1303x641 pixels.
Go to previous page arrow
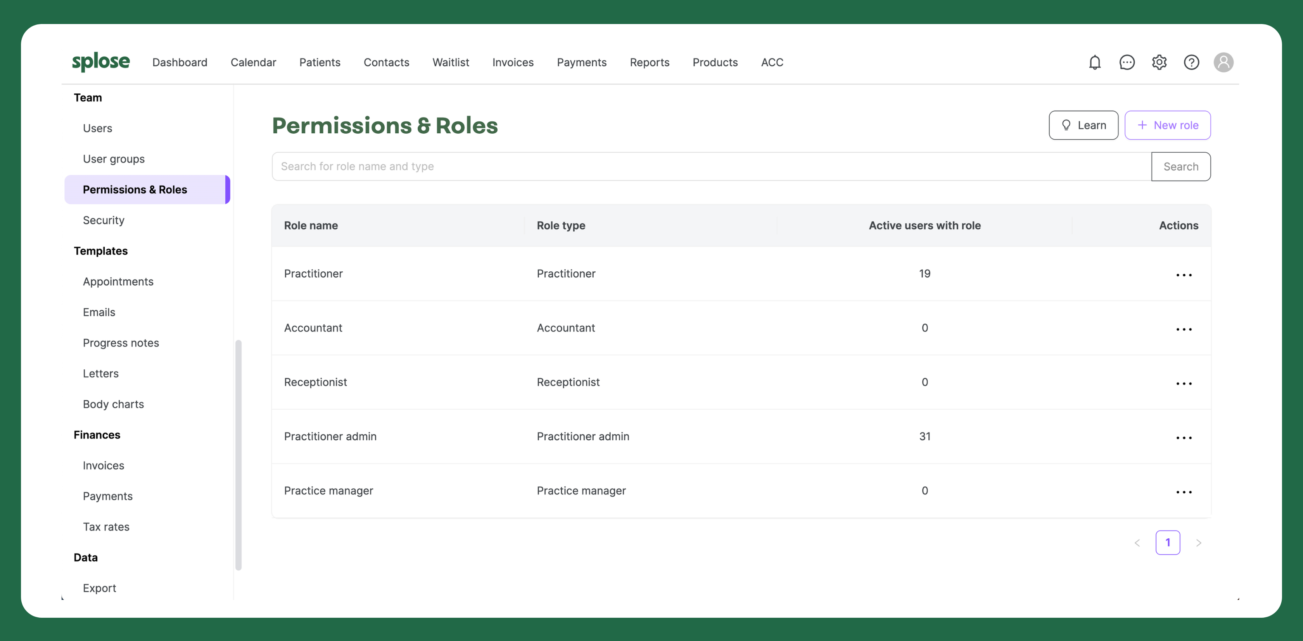(x=1137, y=543)
